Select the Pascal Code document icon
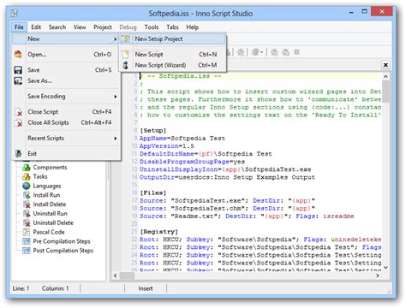The image size is (406, 308). (x=27, y=232)
